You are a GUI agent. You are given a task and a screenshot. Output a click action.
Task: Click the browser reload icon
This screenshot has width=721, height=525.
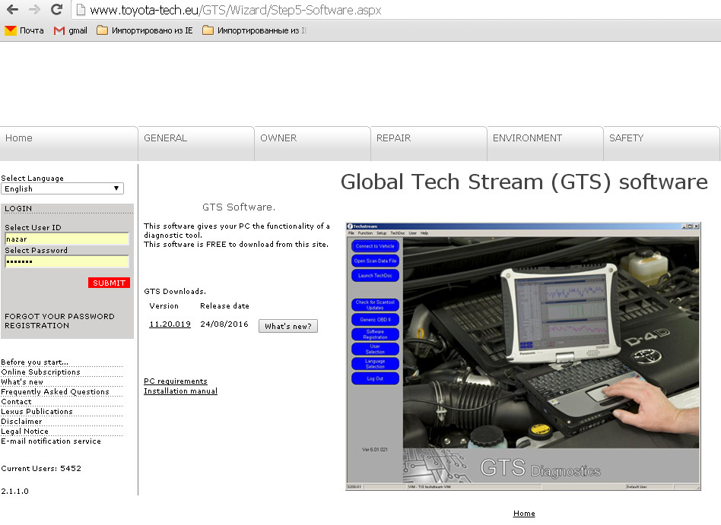point(56,10)
